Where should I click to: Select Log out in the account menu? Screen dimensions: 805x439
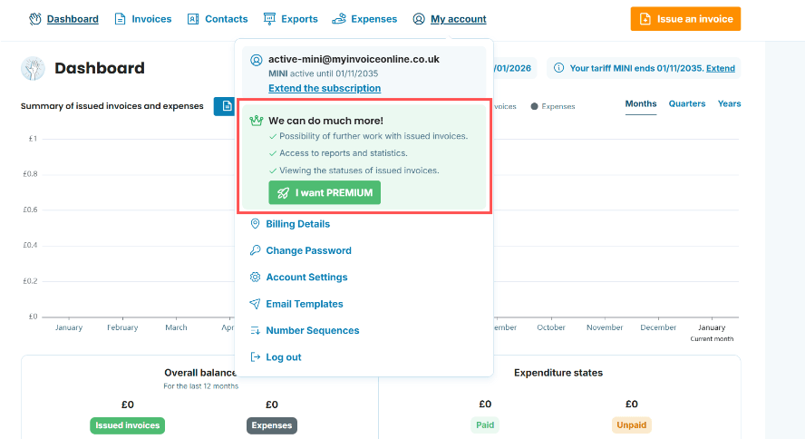pos(284,356)
